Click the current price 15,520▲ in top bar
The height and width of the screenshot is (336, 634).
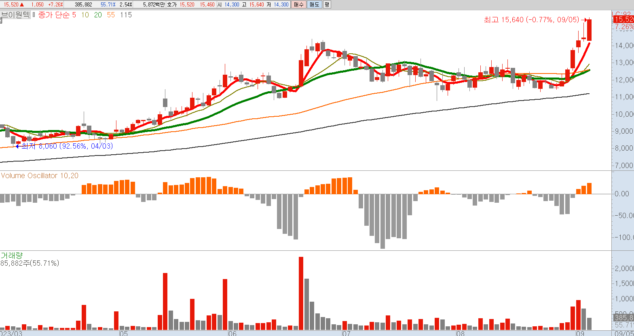pos(14,4)
